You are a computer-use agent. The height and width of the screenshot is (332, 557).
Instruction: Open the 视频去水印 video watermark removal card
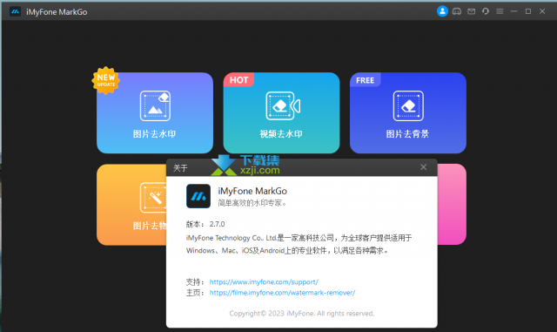(x=281, y=112)
